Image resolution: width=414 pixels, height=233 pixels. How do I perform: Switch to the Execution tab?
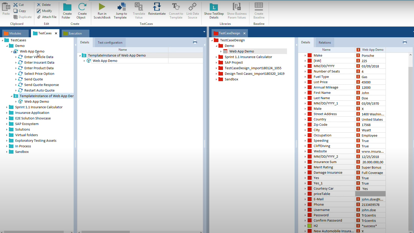pos(75,33)
